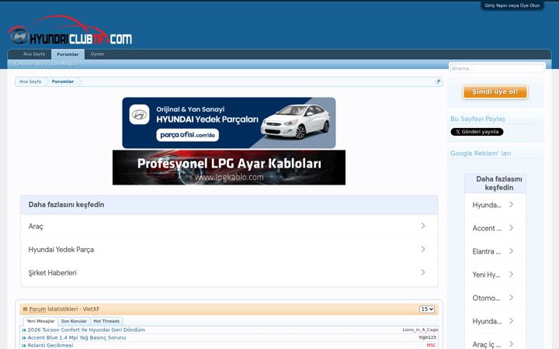
Task: Open 'Giriş Yapın veya Üye Olun' login link
Action: (512, 5)
